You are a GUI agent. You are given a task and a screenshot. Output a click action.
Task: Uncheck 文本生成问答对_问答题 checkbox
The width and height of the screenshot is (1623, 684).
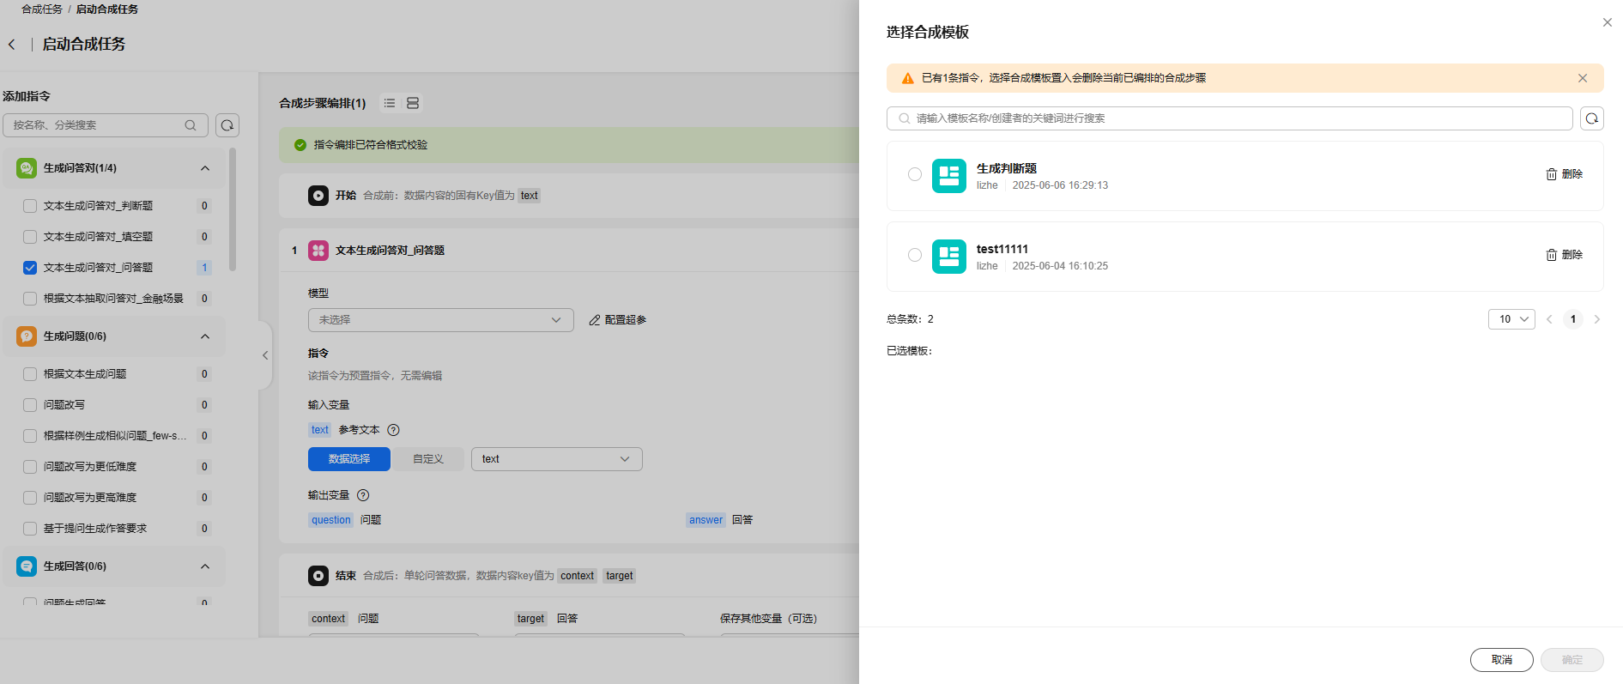tap(30, 268)
